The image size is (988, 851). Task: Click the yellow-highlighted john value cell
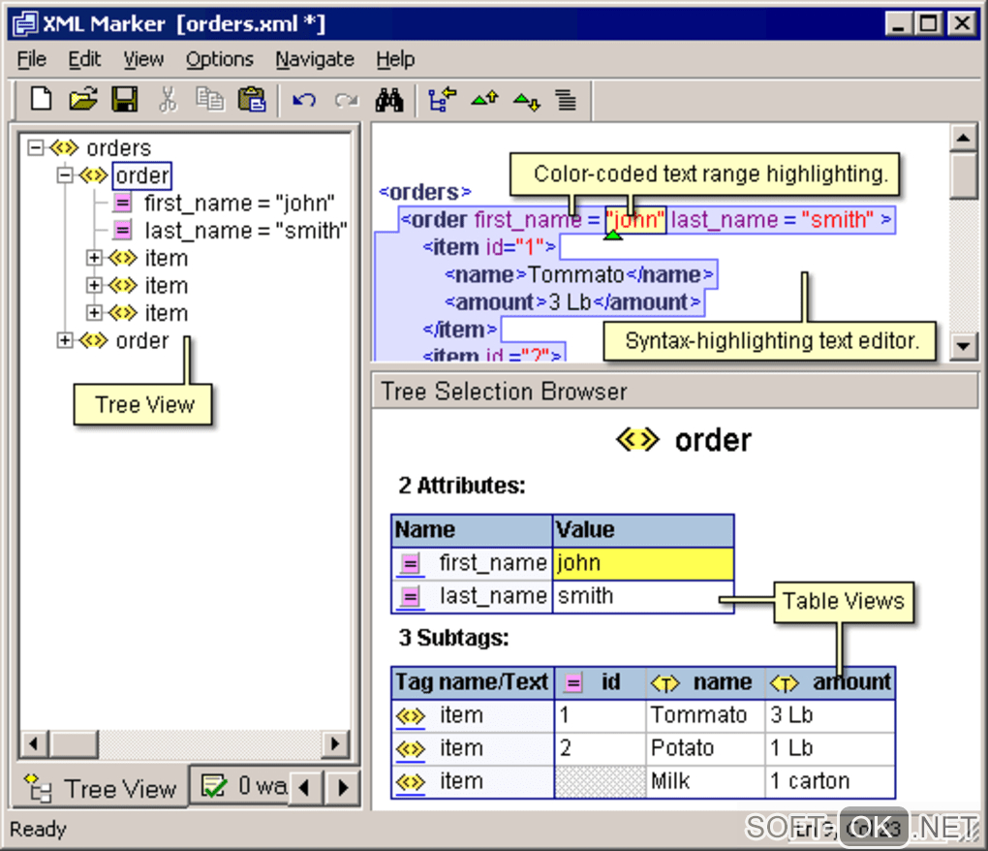coord(643,563)
